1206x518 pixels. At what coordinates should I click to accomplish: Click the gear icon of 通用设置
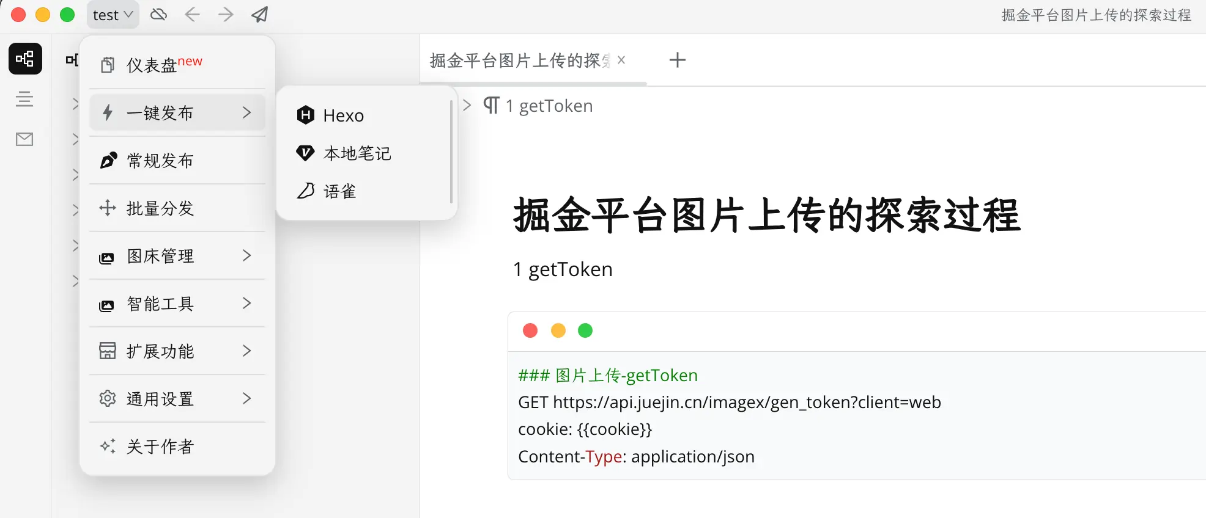tap(108, 398)
